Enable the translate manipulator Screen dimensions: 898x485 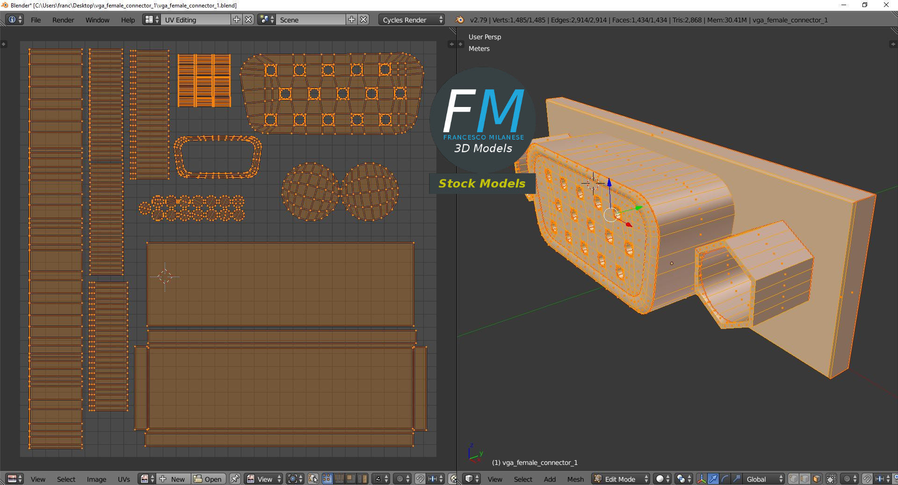coord(713,479)
